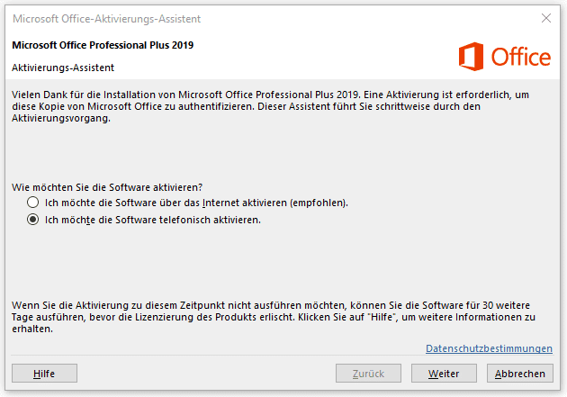Click the bold heading Microsoft Office Professional Plus 2019

pyautogui.click(x=103, y=45)
